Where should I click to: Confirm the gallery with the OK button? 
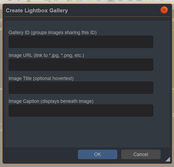(97, 154)
